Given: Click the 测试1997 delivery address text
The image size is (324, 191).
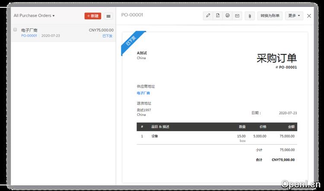Looking at the screenshot, I should [x=144, y=110].
